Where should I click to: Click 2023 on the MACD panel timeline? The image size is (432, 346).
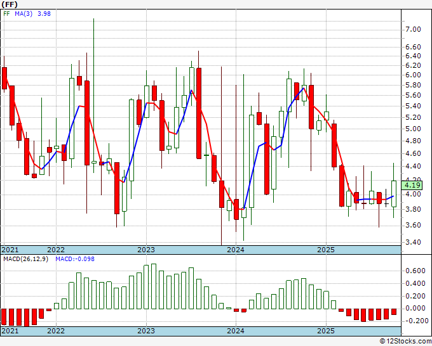pyautogui.click(x=146, y=331)
